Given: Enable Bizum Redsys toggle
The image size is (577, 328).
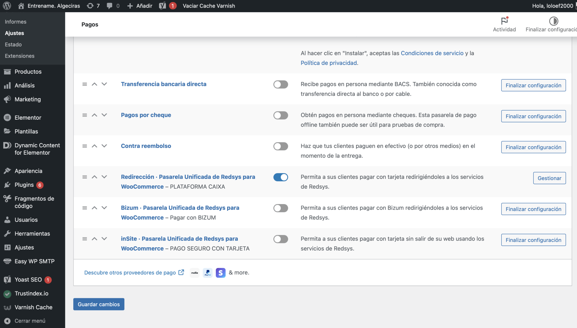Looking at the screenshot, I should pyautogui.click(x=281, y=208).
